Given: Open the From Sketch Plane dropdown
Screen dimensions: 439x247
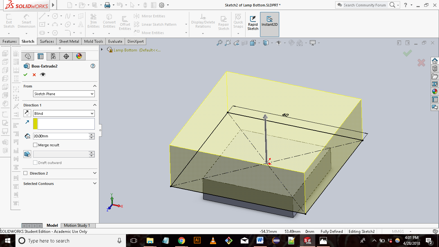Looking at the screenshot, I should pyautogui.click(x=64, y=94).
